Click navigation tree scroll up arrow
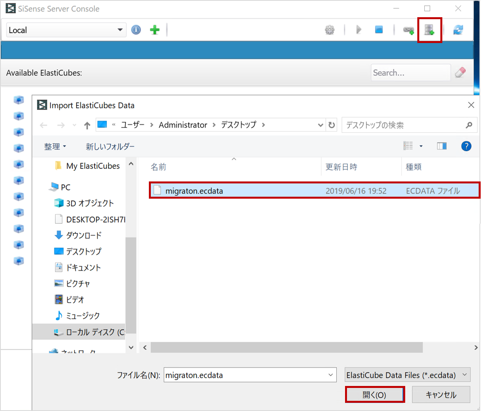The image size is (481, 411). (x=131, y=164)
